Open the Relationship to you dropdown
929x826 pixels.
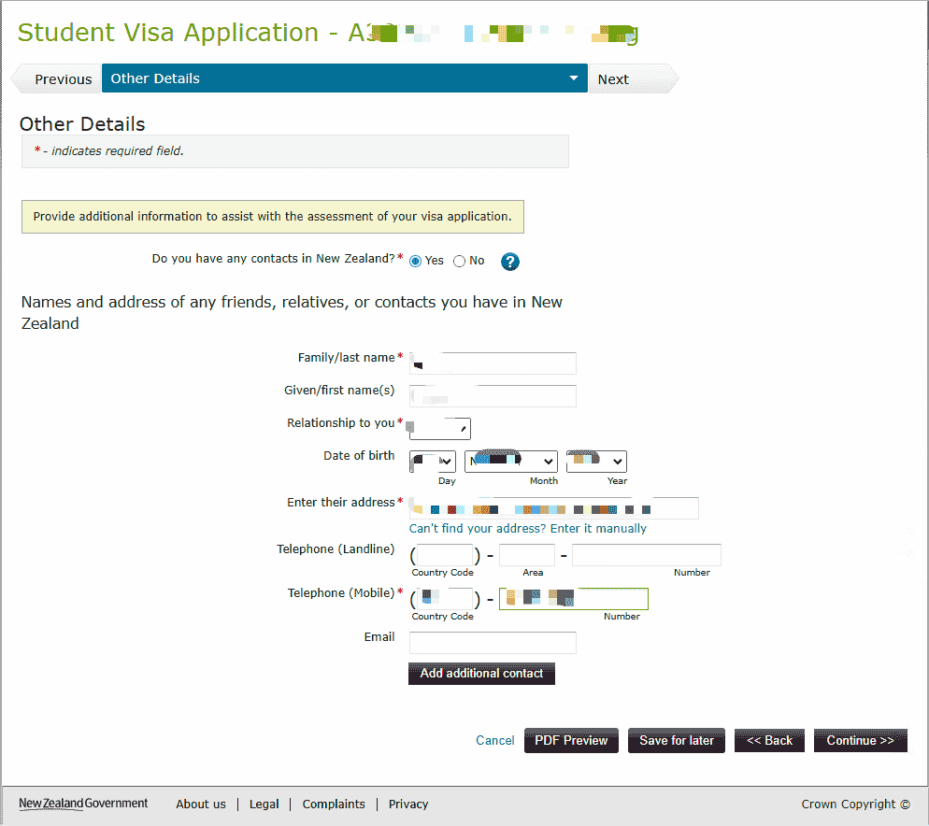pyautogui.click(x=440, y=429)
